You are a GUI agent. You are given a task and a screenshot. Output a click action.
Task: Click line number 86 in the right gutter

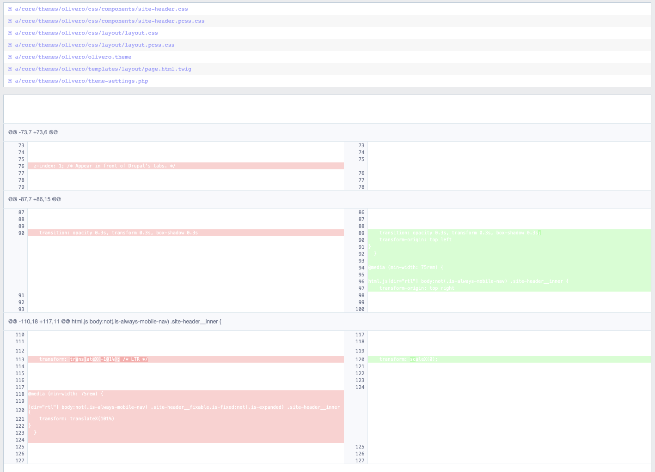[361, 212]
